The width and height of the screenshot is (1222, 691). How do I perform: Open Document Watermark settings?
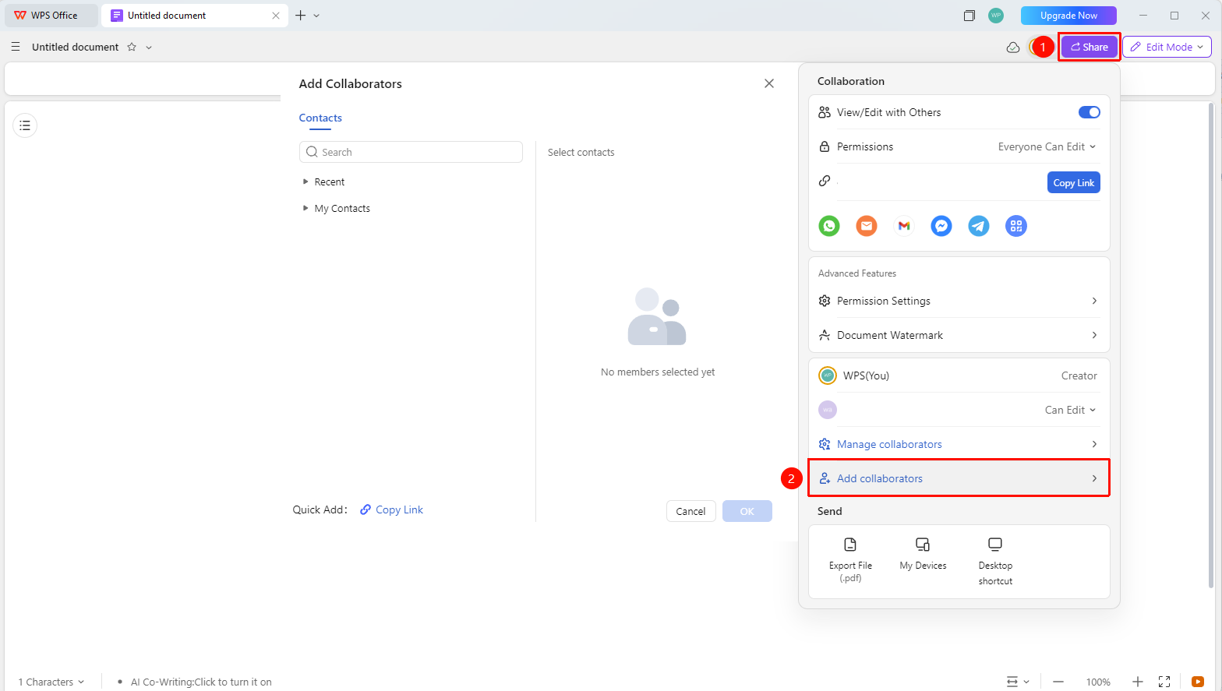point(959,335)
